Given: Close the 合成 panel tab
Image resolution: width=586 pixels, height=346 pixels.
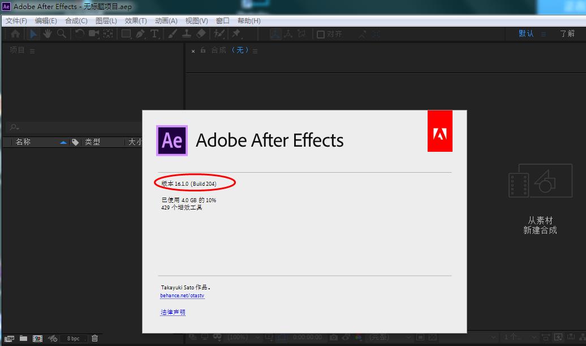Looking at the screenshot, I should (193, 51).
